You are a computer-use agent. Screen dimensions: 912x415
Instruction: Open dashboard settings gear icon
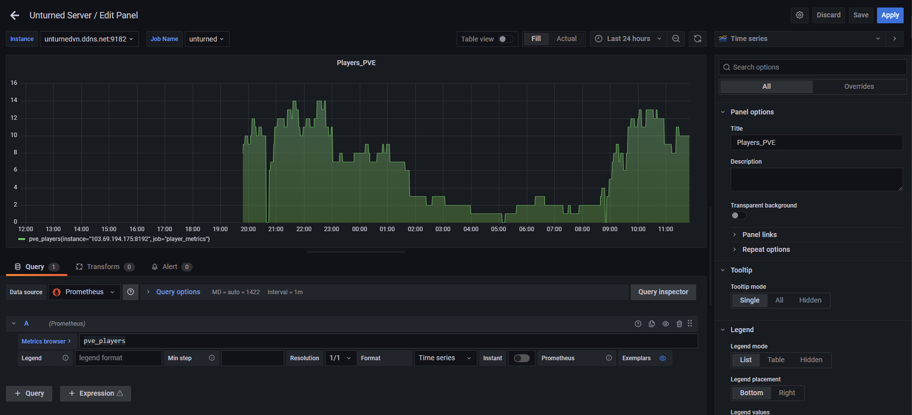(799, 15)
